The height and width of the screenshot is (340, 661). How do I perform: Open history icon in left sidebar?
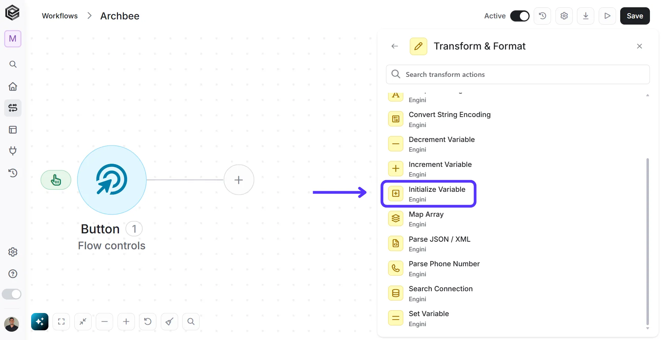[x=13, y=173]
